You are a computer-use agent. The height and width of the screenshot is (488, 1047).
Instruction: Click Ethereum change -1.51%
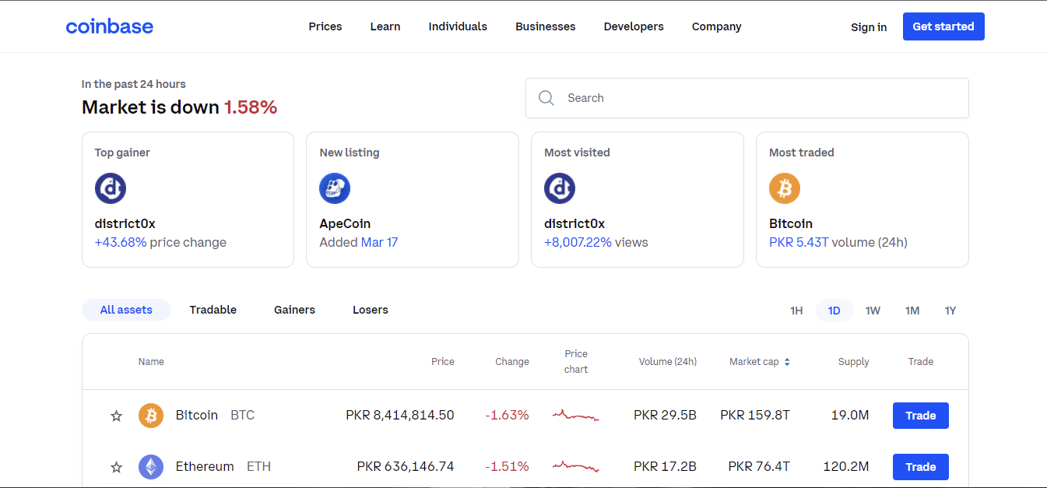coord(507,467)
